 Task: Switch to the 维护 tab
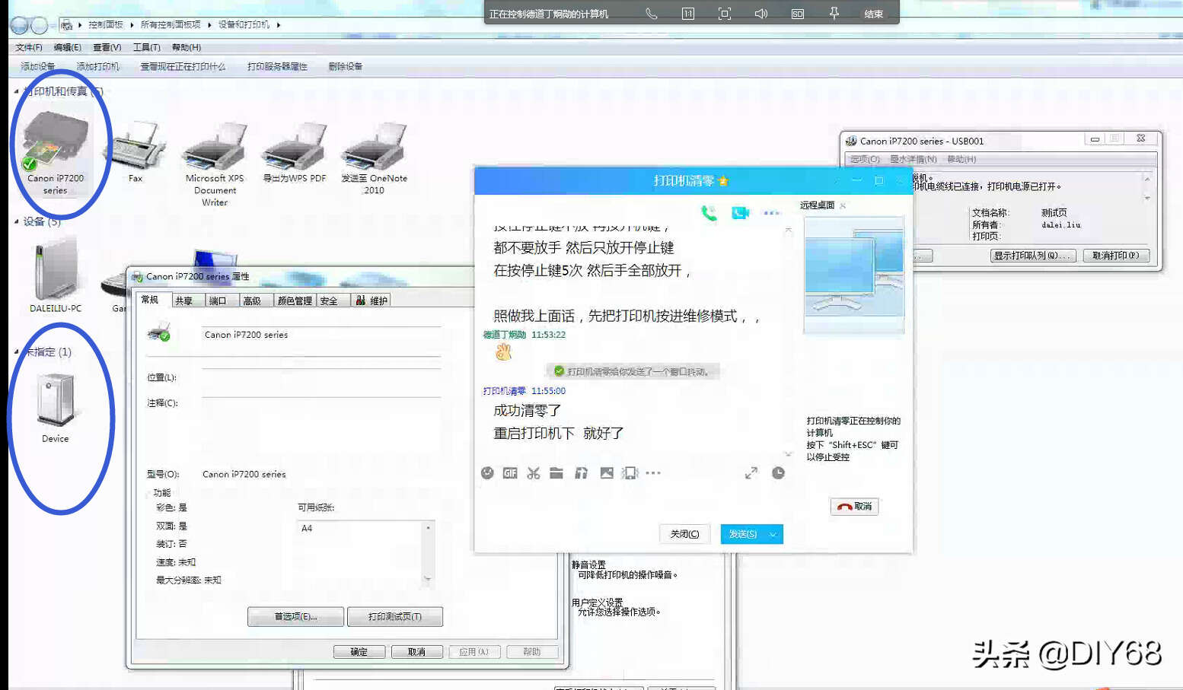pos(371,301)
